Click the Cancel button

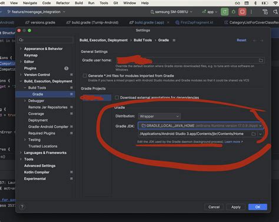pyautogui.click(x=214, y=207)
